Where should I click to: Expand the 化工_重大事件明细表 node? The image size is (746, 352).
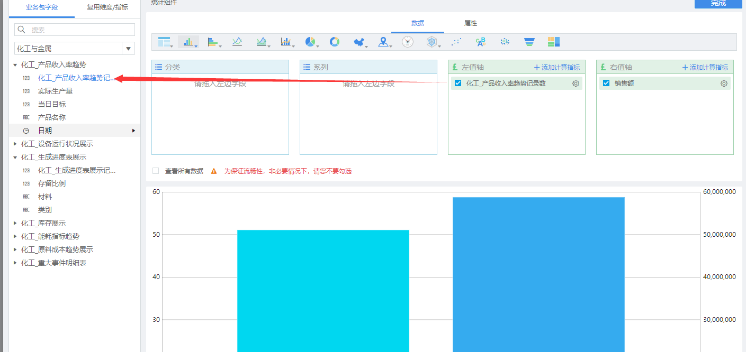click(x=15, y=263)
